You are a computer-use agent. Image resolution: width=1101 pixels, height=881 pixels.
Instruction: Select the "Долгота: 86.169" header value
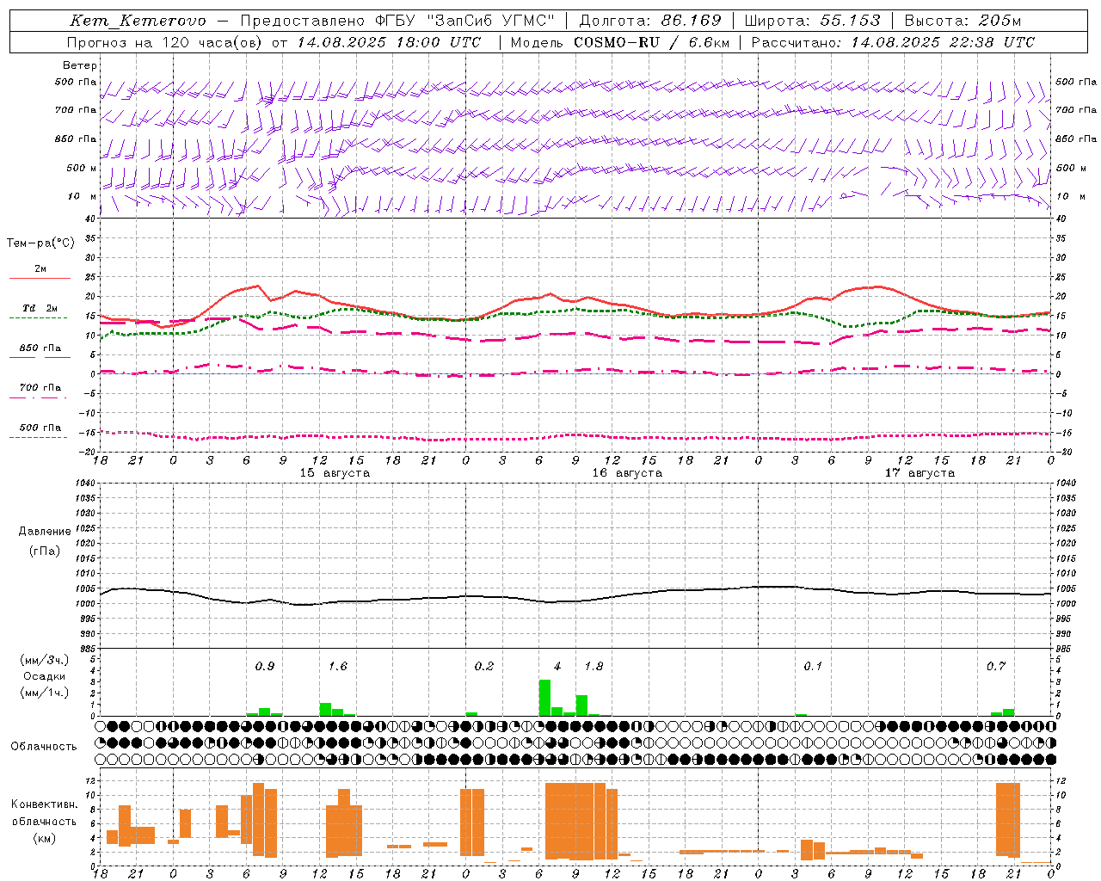tap(650, 21)
